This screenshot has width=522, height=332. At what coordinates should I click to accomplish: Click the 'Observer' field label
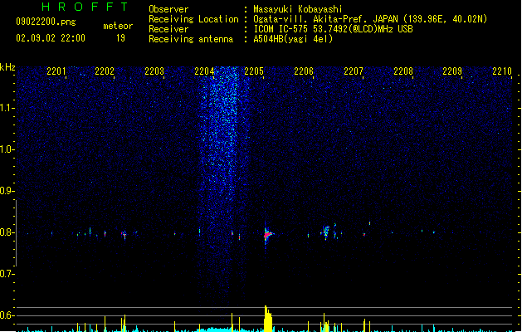point(168,9)
